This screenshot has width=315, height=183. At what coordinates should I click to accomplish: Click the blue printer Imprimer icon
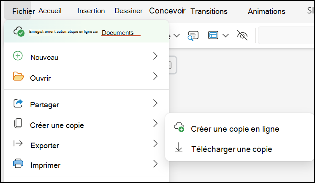pos(18,163)
